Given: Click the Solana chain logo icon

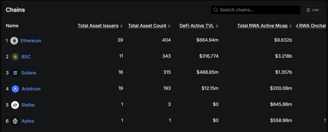Looking at the screenshot, I should (x=15, y=73).
